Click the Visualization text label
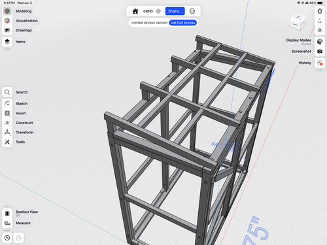327x245 pixels. pyautogui.click(x=27, y=21)
